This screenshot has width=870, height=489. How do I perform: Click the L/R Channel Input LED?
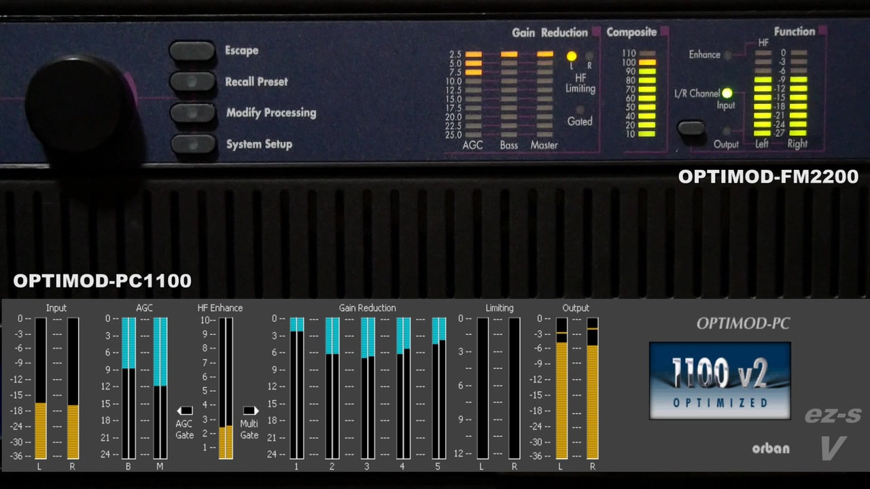tap(727, 93)
